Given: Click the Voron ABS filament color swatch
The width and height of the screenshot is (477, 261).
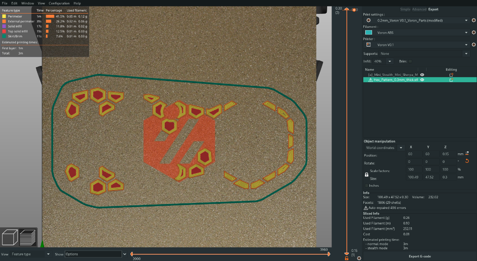Looking at the screenshot, I should 368,33.
